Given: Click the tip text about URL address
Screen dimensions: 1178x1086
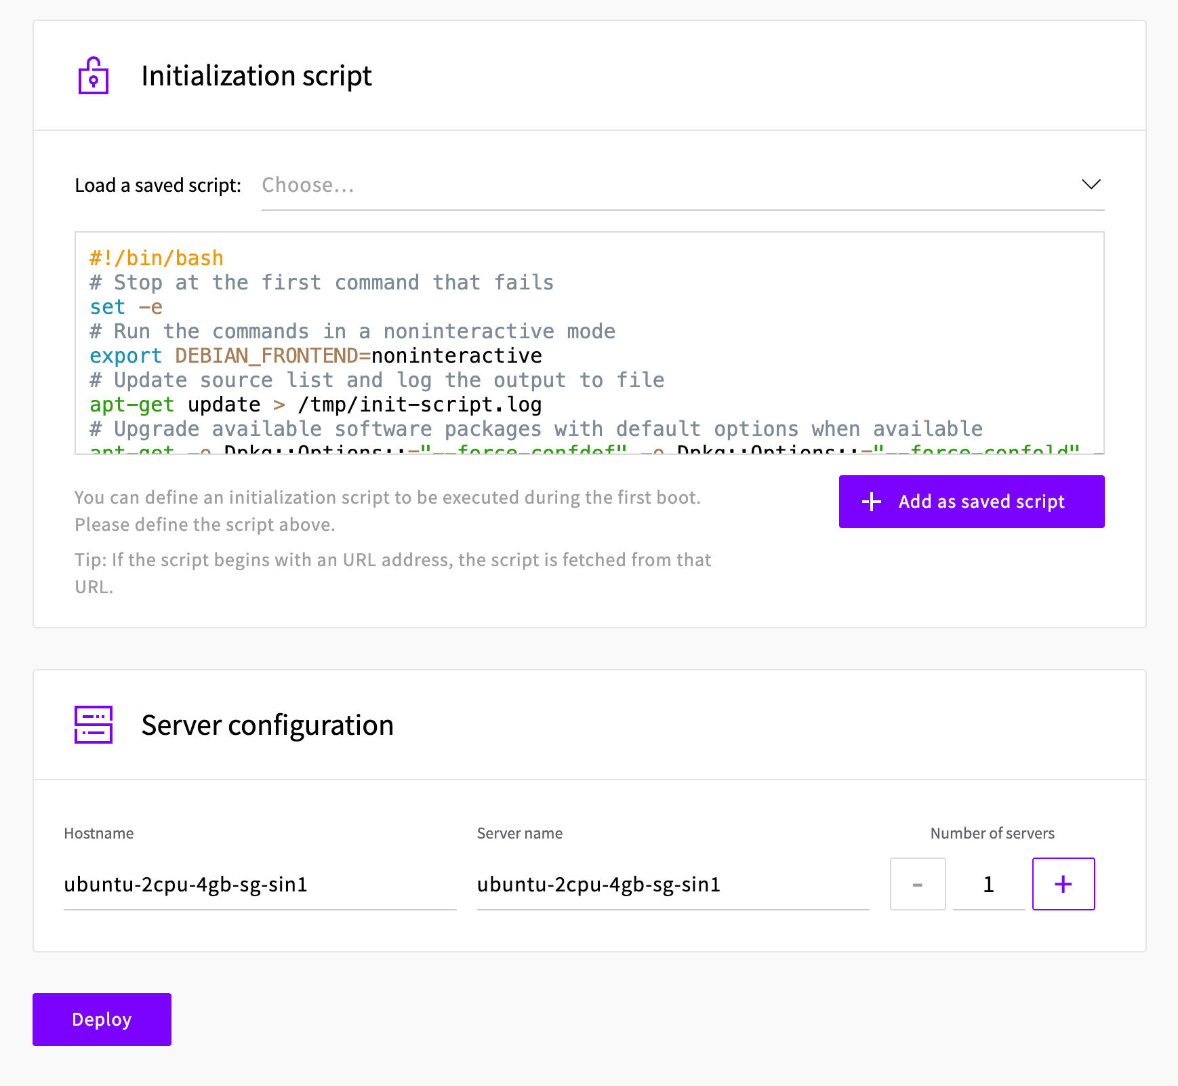Looking at the screenshot, I should [393, 573].
